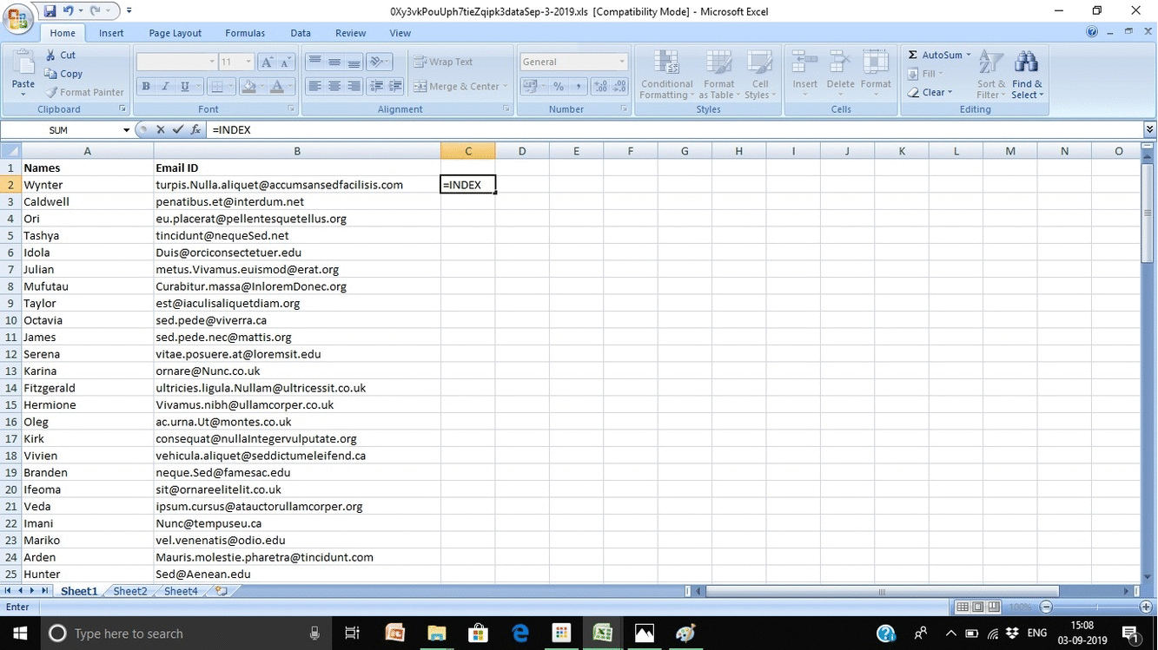Image resolution: width=1158 pixels, height=650 pixels.
Task: Apply the Font Color letter A
Action: tap(276, 86)
